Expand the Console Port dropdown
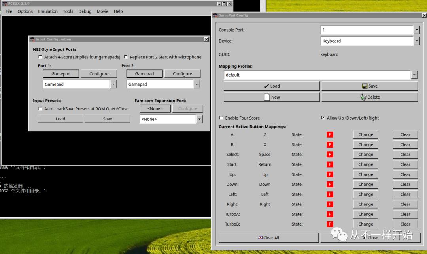This screenshot has width=427, height=254. click(416, 30)
